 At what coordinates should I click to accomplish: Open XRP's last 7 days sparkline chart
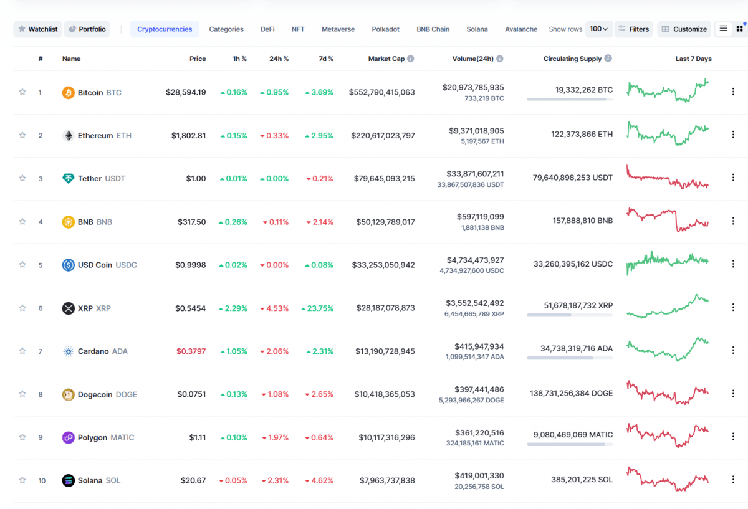point(668,307)
